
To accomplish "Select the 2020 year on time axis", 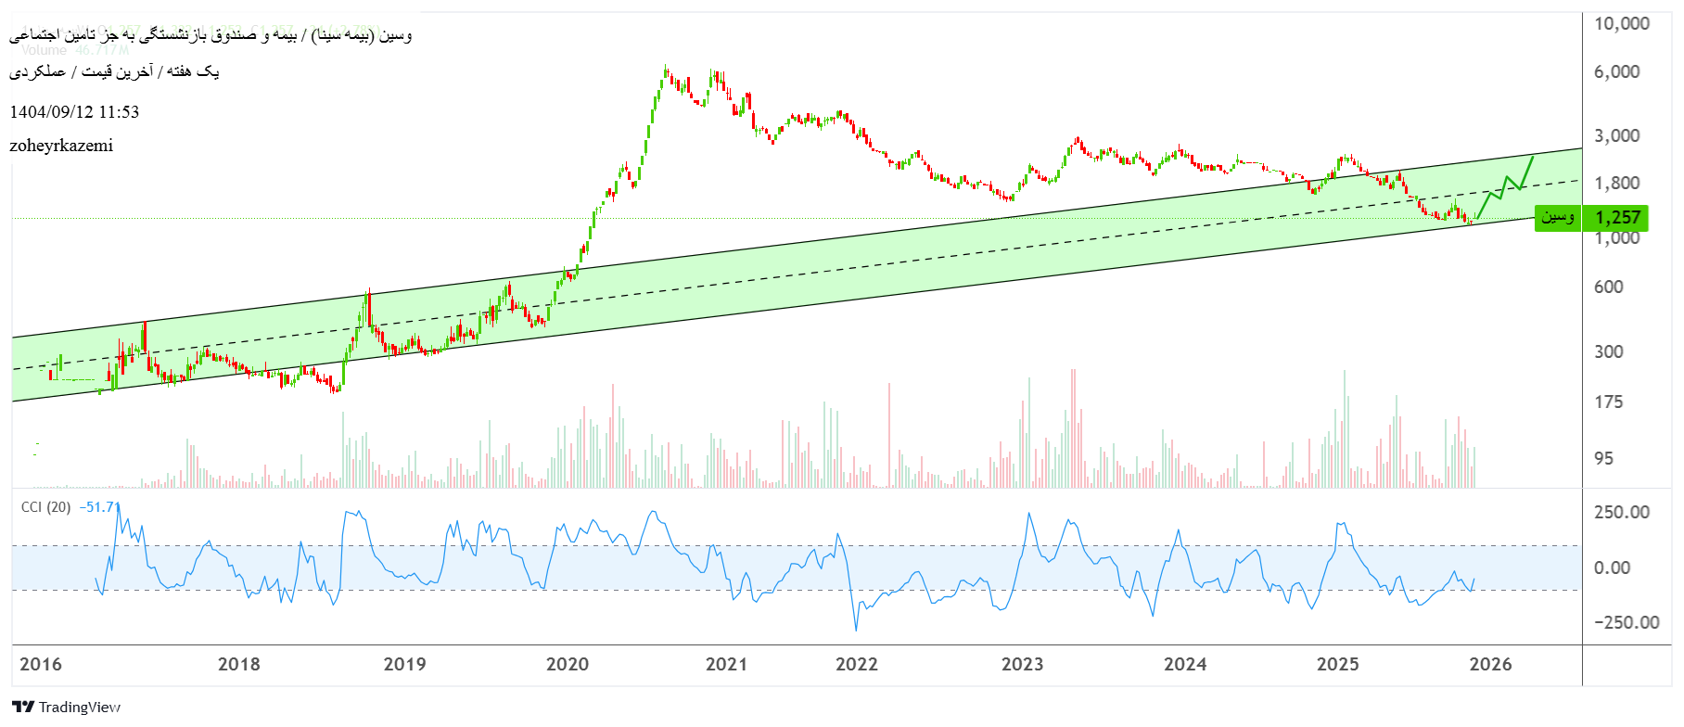I will [568, 664].
